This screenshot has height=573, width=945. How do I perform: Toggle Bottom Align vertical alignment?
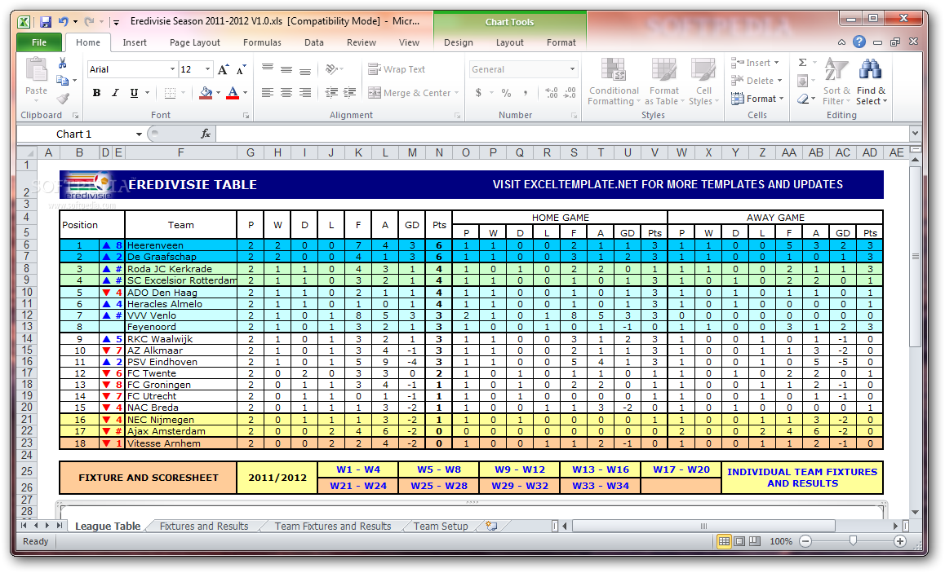(305, 69)
